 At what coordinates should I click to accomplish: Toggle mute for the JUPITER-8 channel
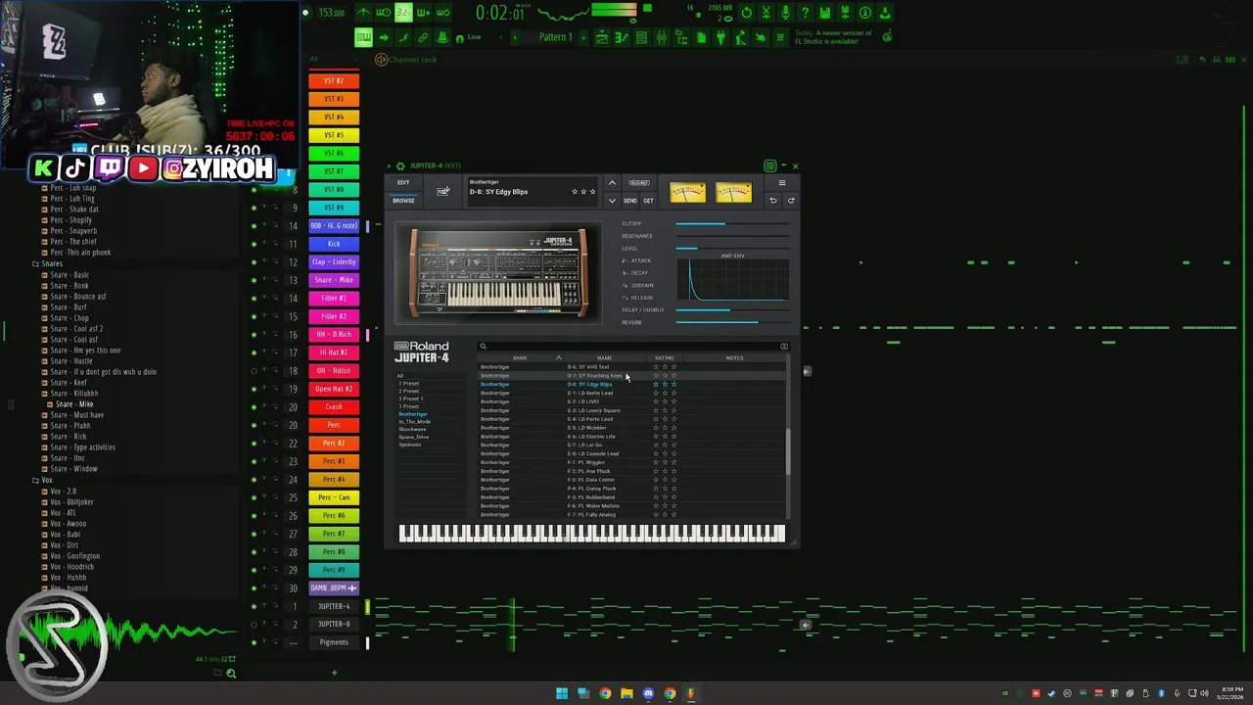click(254, 624)
